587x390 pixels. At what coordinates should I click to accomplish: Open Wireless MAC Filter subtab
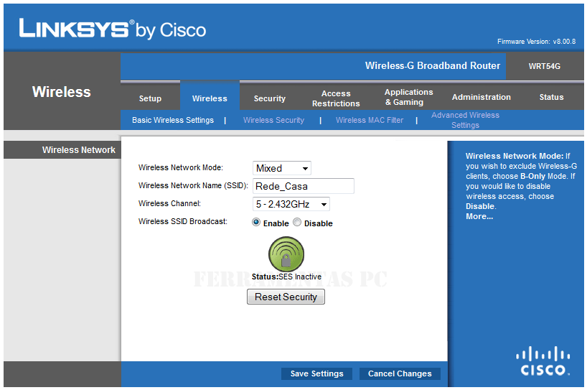pos(370,120)
